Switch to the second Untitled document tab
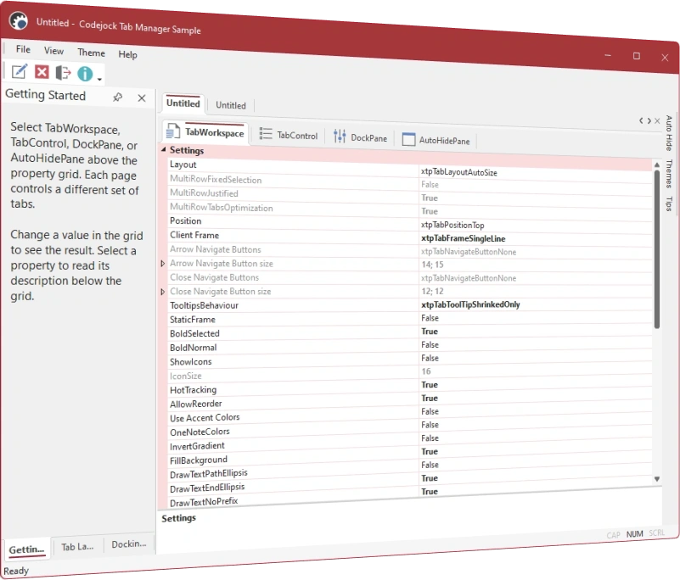Viewport: 680px width, 580px height. coord(231,105)
